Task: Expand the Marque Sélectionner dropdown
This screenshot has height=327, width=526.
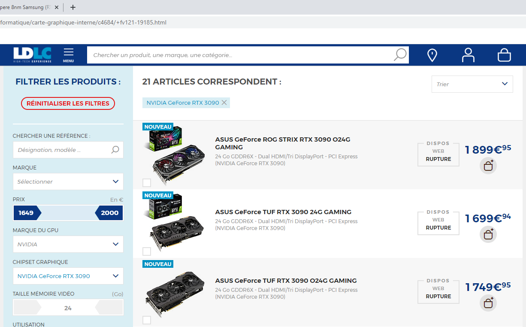Action: point(68,182)
